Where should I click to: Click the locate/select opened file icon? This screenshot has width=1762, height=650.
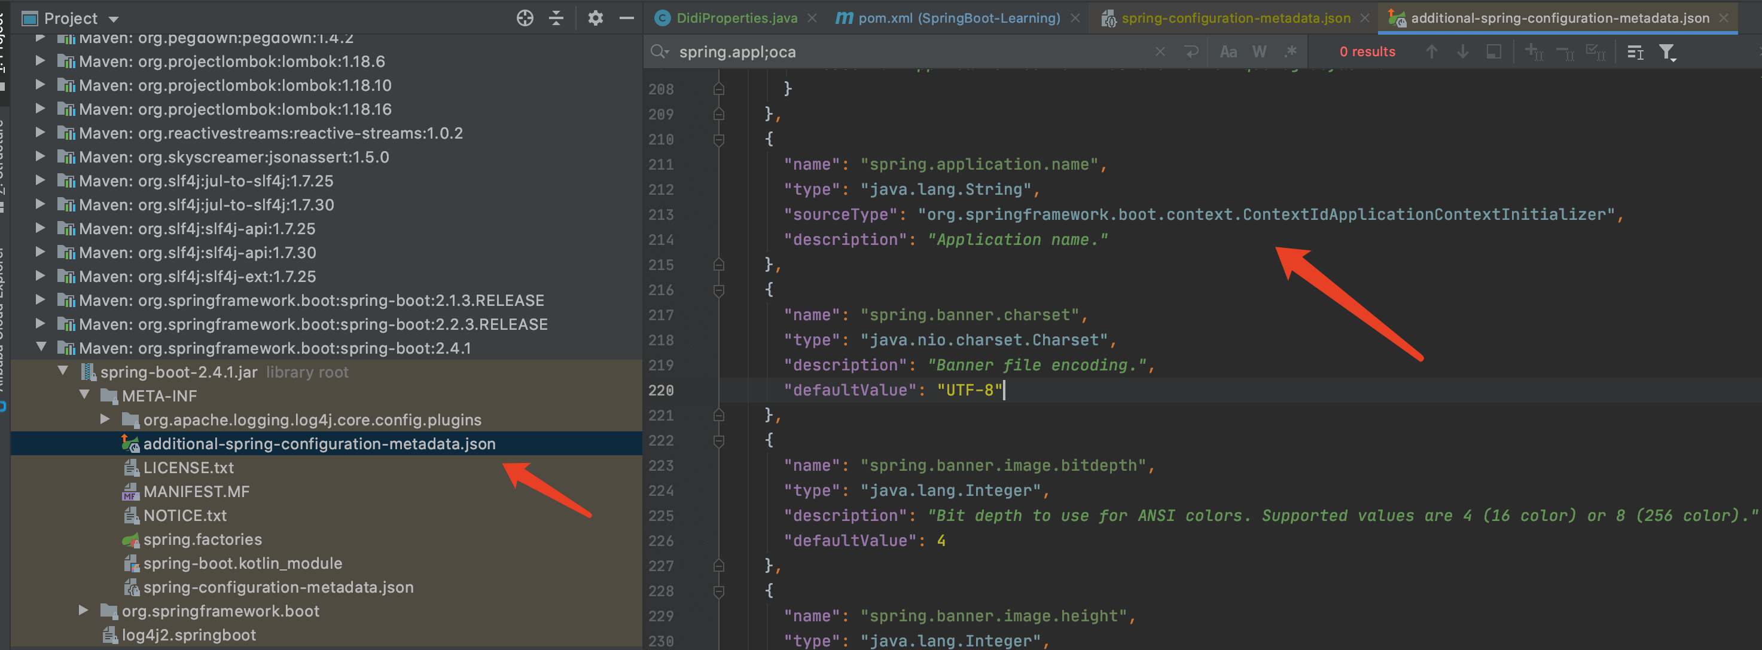(x=525, y=19)
